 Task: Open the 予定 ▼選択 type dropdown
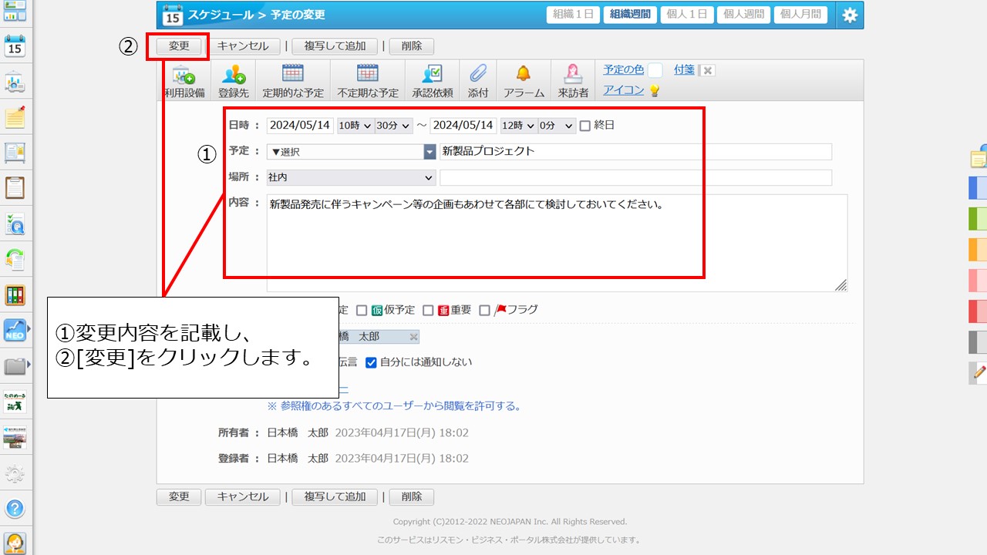pyautogui.click(x=352, y=152)
